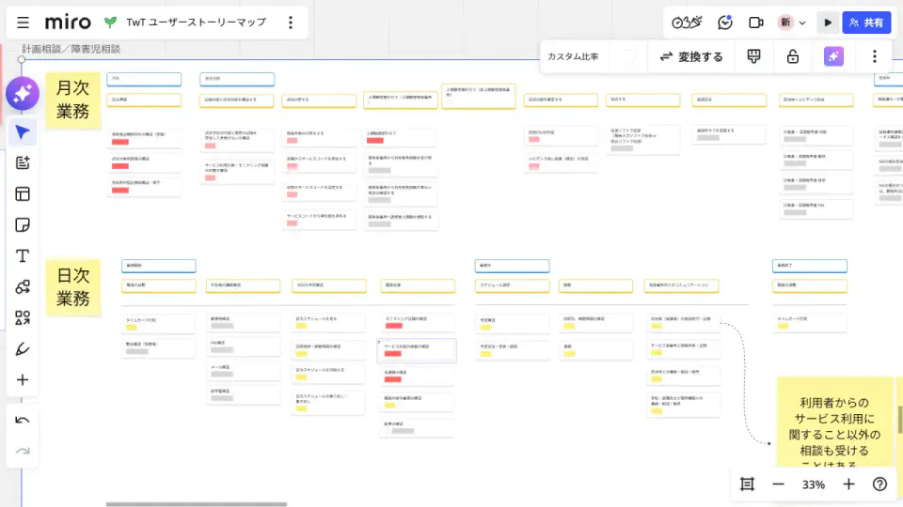Select the 日次業務 sticky note

[73, 287]
